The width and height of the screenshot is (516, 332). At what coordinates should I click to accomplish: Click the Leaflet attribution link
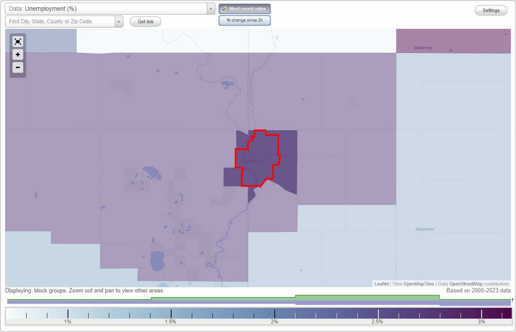(x=381, y=284)
